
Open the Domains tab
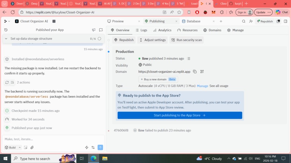tap(212, 30)
